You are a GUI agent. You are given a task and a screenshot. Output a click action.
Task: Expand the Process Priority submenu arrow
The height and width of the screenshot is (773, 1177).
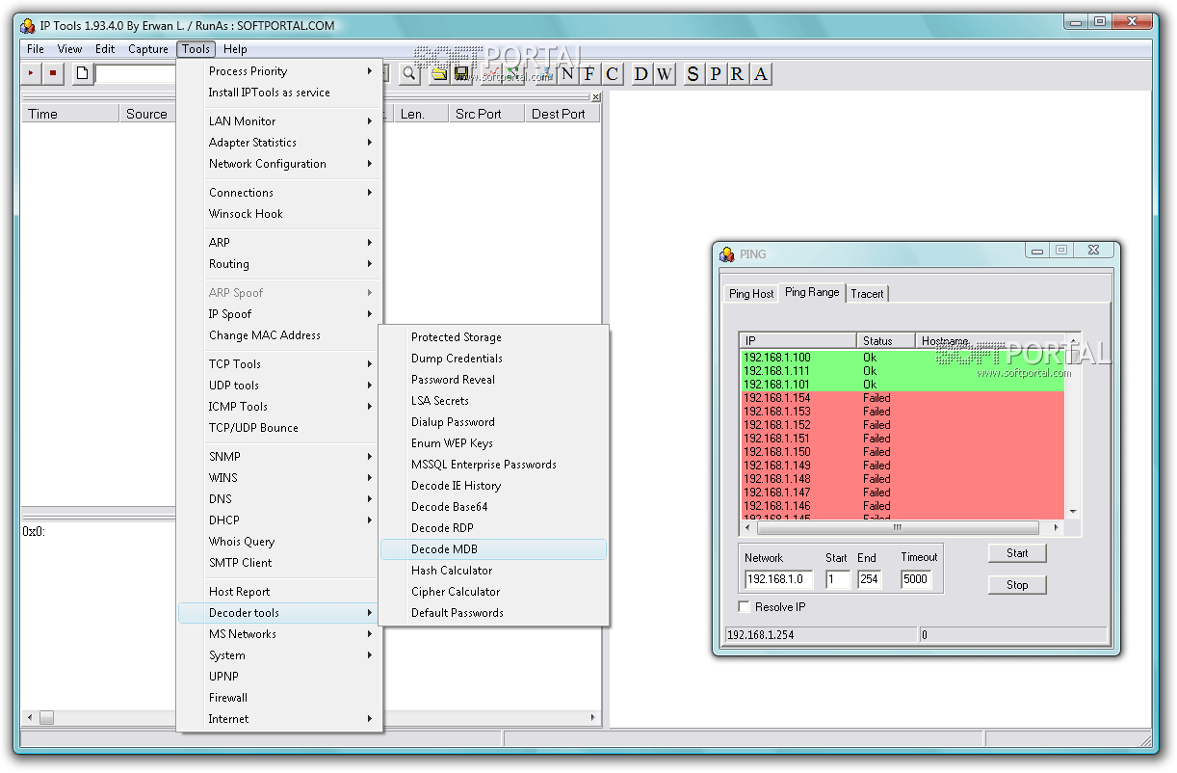(370, 71)
